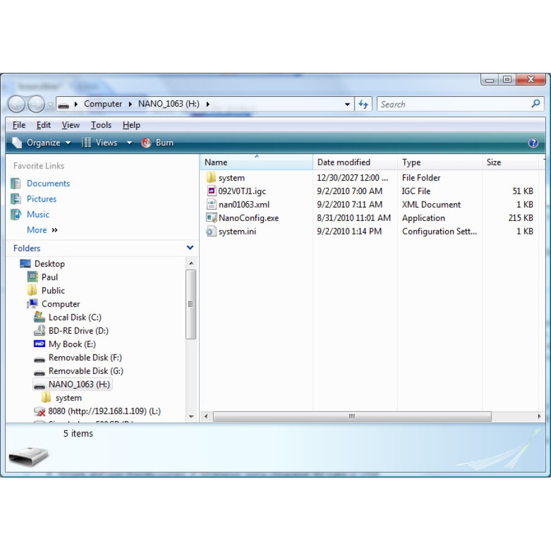Select Removable Disk (G:)

pyautogui.click(x=86, y=371)
